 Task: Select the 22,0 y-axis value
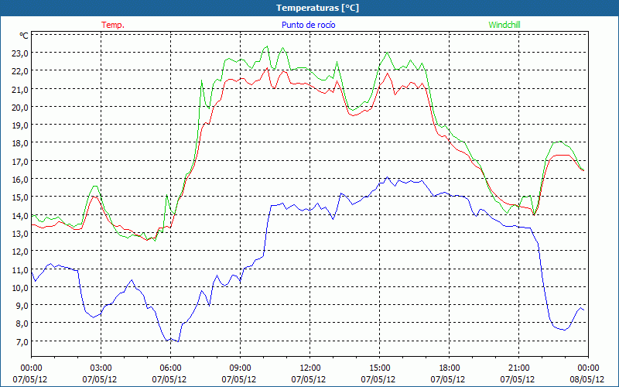pyautogui.click(x=20, y=71)
